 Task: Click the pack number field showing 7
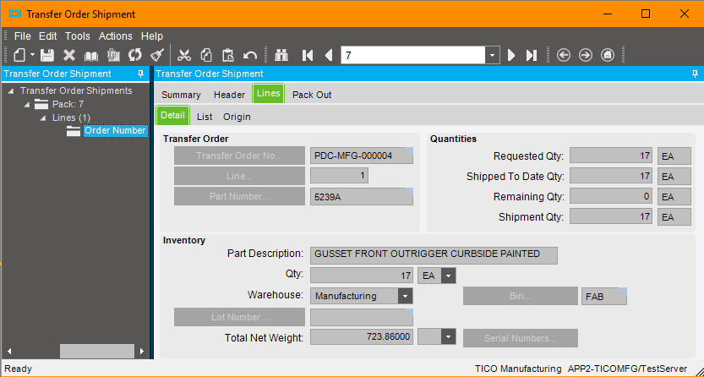click(413, 56)
